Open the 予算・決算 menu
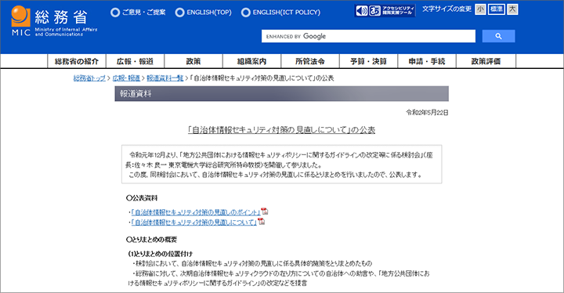Image resolution: width=564 pixels, height=293 pixels. tap(369, 61)
